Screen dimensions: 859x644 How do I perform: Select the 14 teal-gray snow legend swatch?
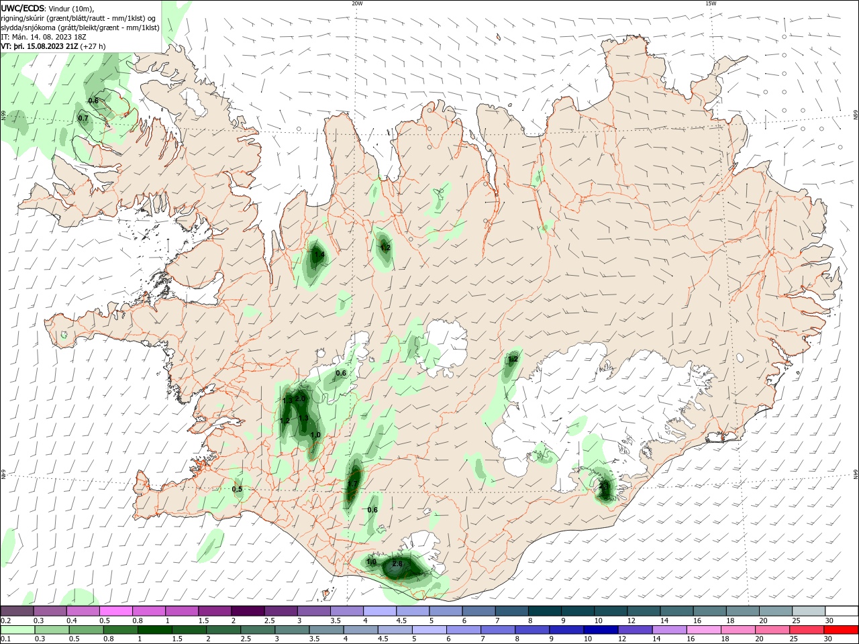(676, 611)
